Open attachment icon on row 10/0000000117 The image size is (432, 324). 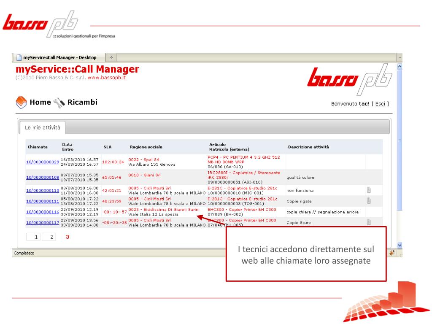coord(369,222)
